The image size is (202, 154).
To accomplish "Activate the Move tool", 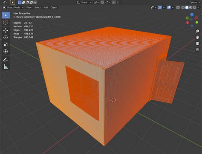I will coord(6,30).
